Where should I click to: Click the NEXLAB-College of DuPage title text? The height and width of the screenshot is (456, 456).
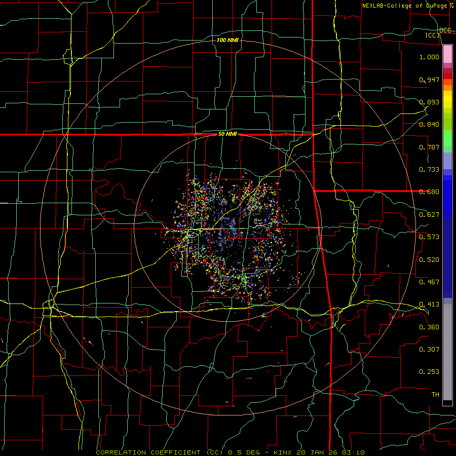pyautogui.click(x=404, y=6)
